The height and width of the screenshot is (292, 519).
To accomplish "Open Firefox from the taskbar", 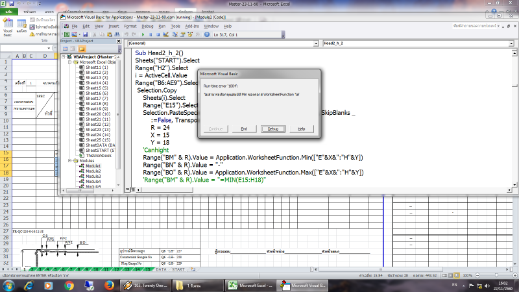I will [110, 285].
